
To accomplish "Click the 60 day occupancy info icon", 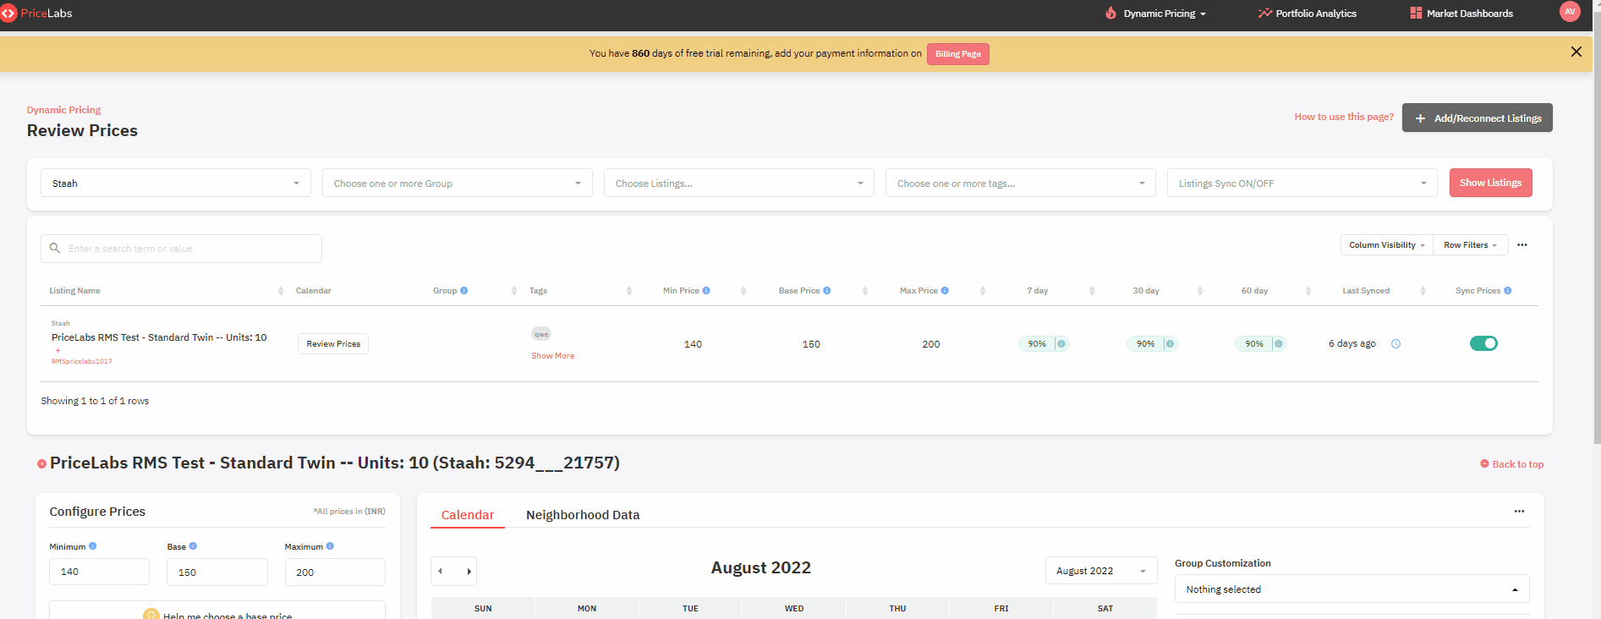I will [1279, 343].
